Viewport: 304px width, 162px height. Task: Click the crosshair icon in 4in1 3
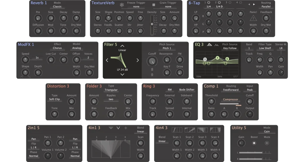click(x=126, y=128)
